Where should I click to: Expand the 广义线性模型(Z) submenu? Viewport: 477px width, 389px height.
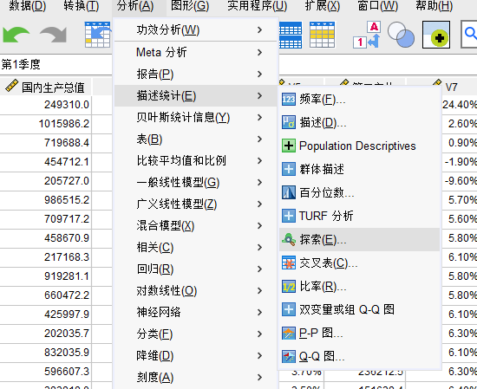click(x=196, y=204)
